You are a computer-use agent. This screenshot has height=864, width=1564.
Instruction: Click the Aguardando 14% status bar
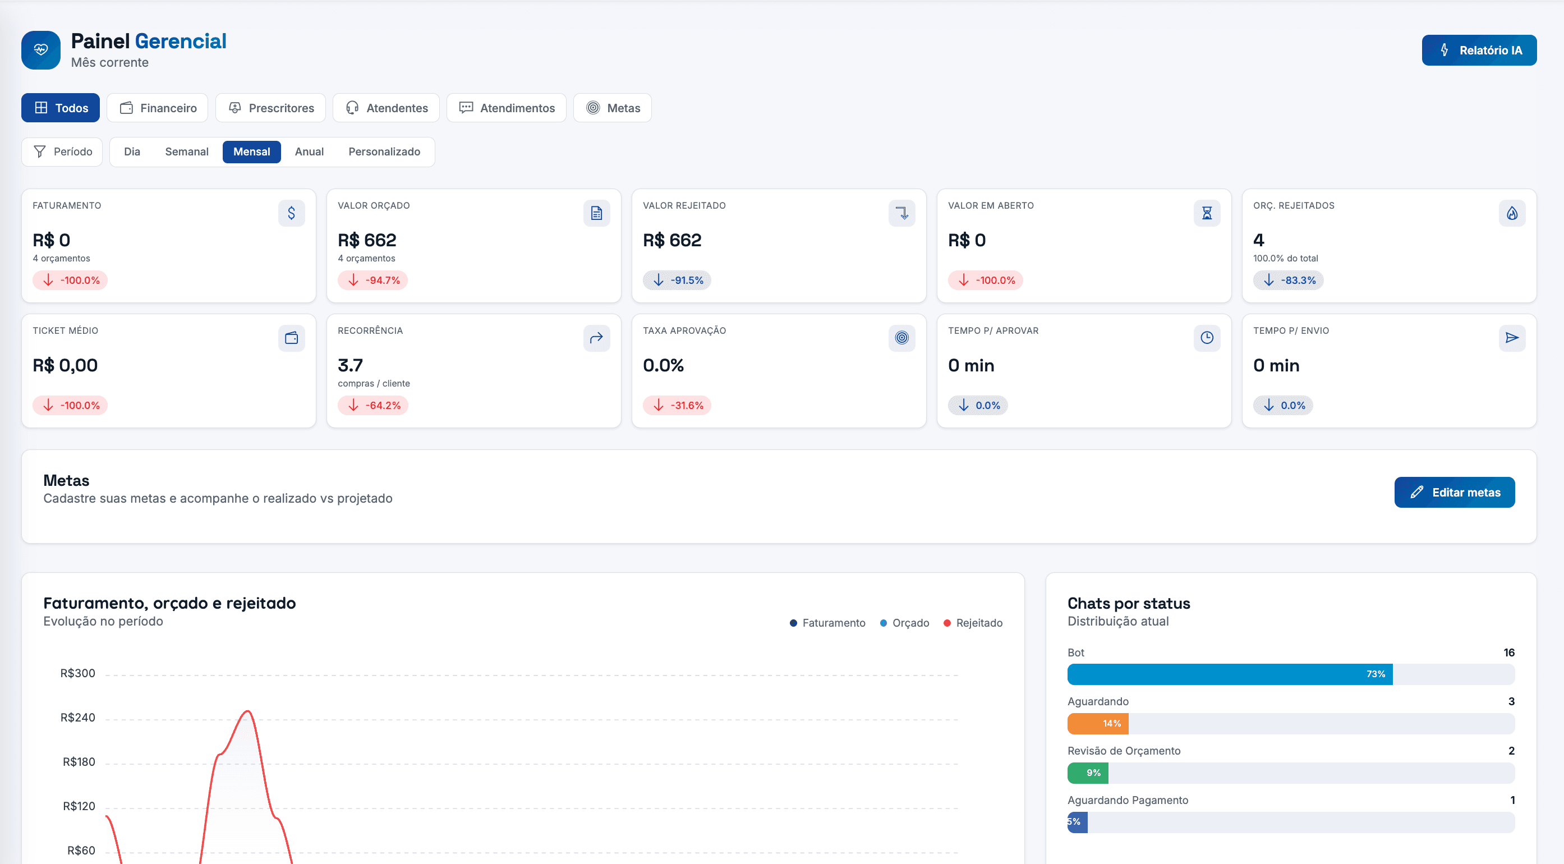tap(1098, 723)
